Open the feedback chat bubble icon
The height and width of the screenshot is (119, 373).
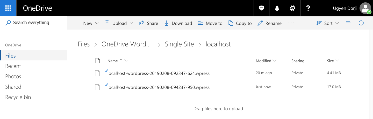point(262,8)
